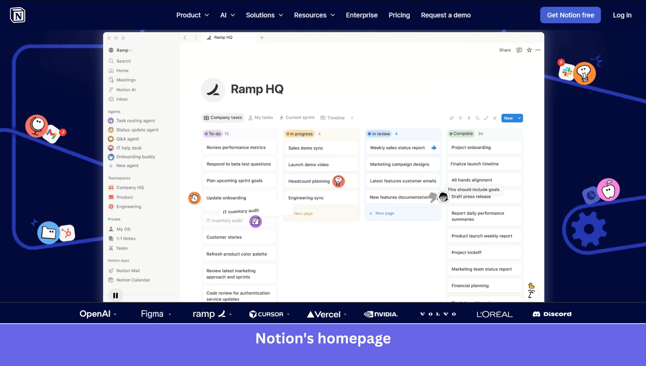Open database search with the magnifier icon

477,118
